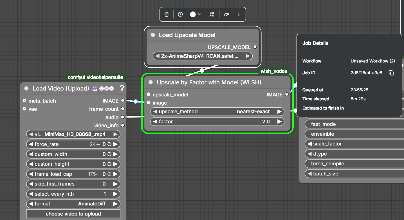Click the vae input port
This screenshot has width=404, height=220.
24,109
